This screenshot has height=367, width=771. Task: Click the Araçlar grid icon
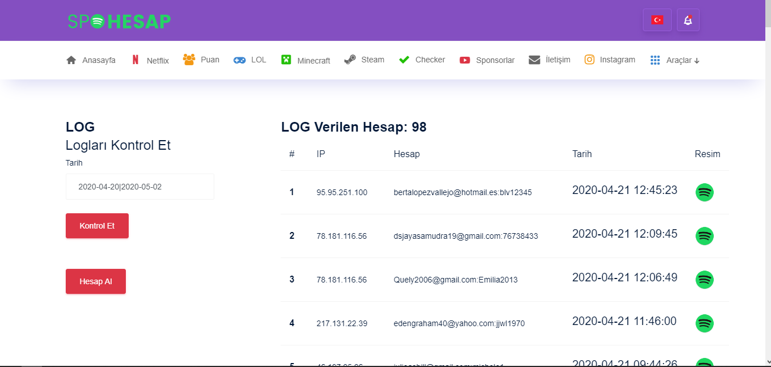tap(655, 60)
